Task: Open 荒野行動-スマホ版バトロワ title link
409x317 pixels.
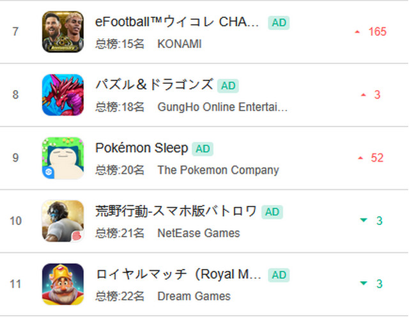Action: [x=176, y=212]
